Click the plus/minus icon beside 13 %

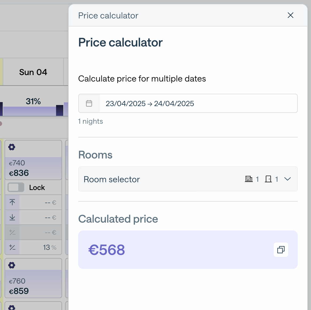pos(12,247)
